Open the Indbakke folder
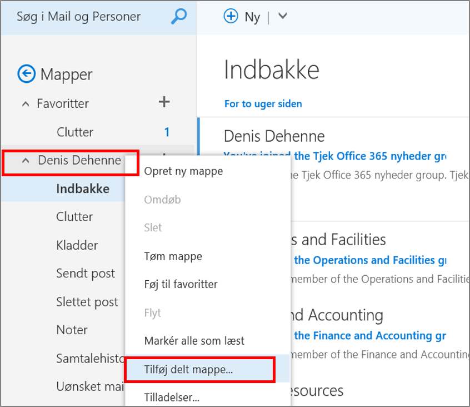The width and height of the screenshot is (470, 407). pos(83,189)
